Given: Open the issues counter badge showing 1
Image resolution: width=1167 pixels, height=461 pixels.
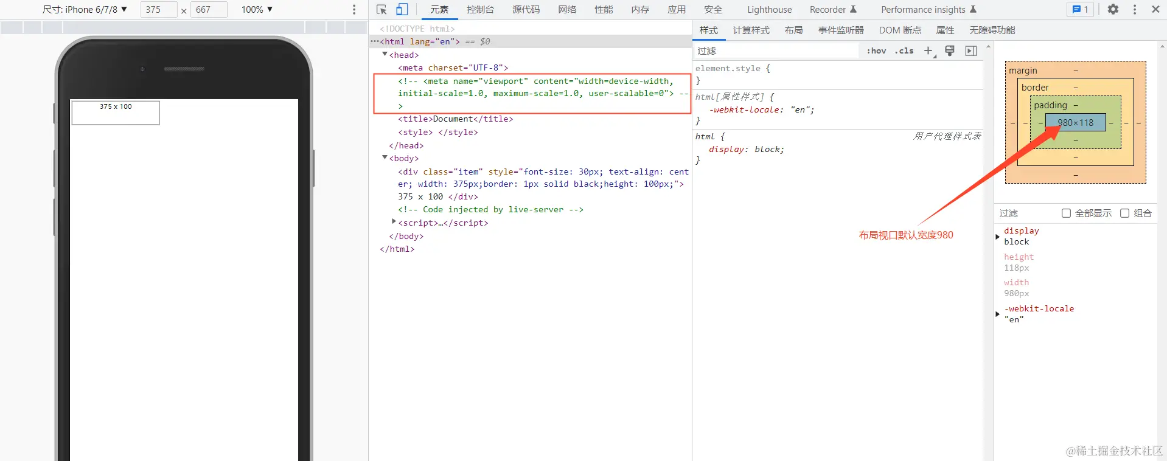Looking at the screenshot, I should click(1081, 10).
